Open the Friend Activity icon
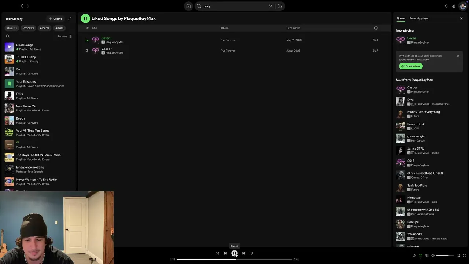The width and height of the screenshot is (469, 264). (454, 6)
